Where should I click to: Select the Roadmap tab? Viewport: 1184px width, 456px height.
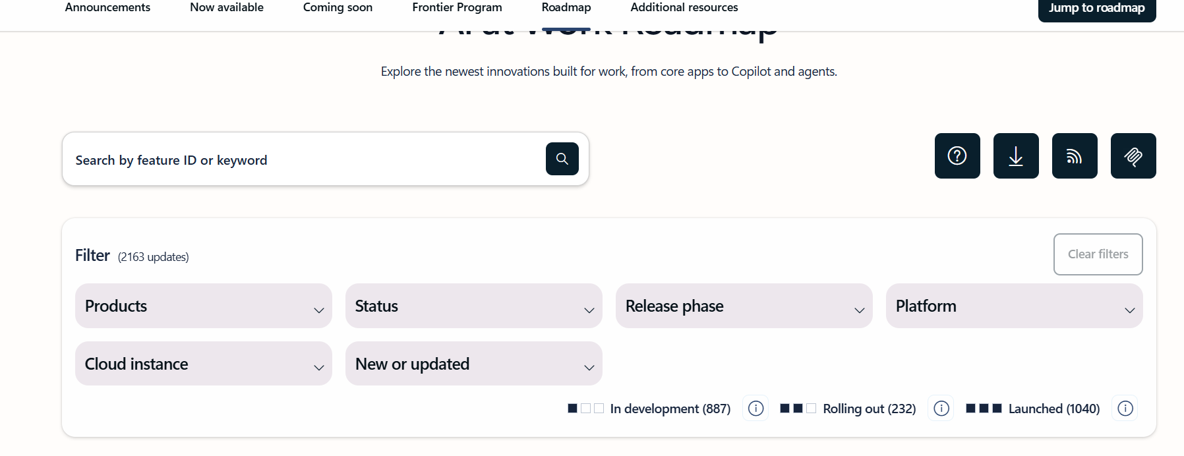tap(566, 8)
